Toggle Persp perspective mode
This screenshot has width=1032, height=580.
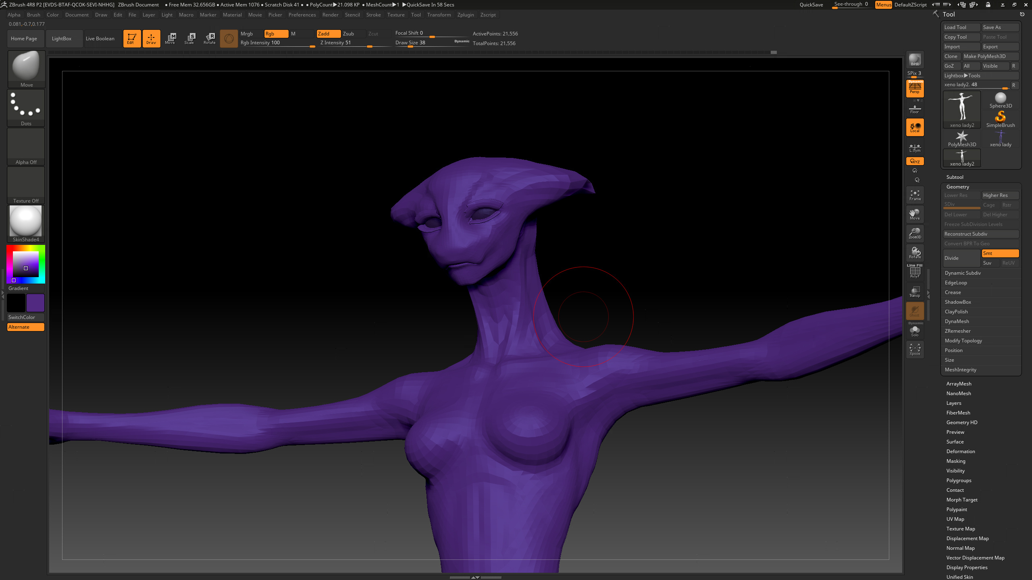[x=915, y=89]
